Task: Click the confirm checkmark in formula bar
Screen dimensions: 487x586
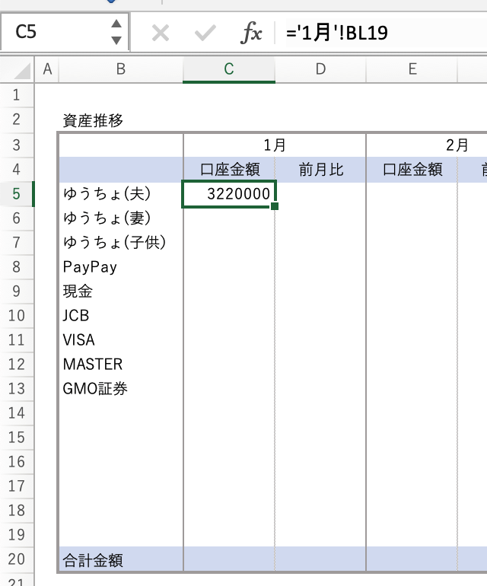Action: coord(205,33)
